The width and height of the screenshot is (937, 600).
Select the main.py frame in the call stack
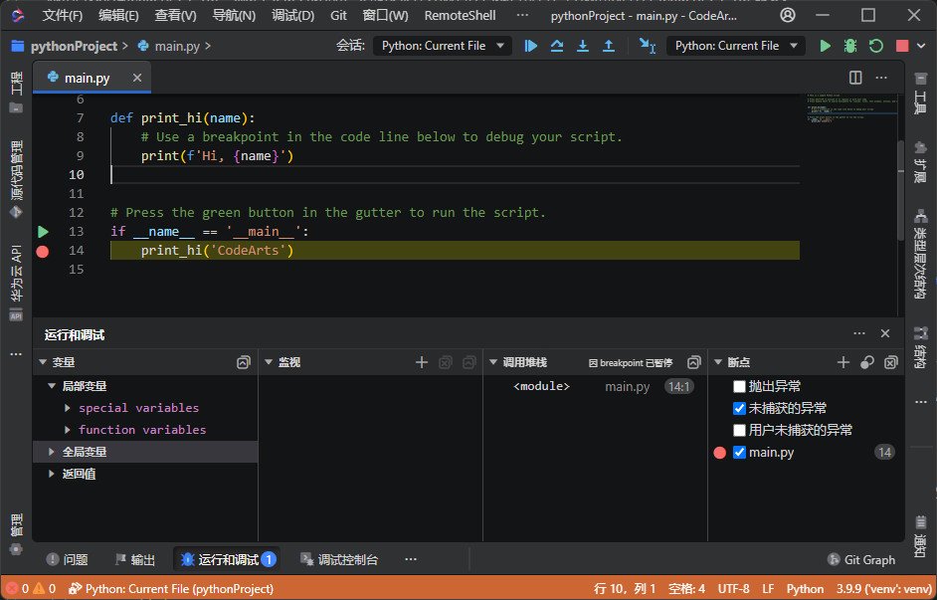coord(627,385)
